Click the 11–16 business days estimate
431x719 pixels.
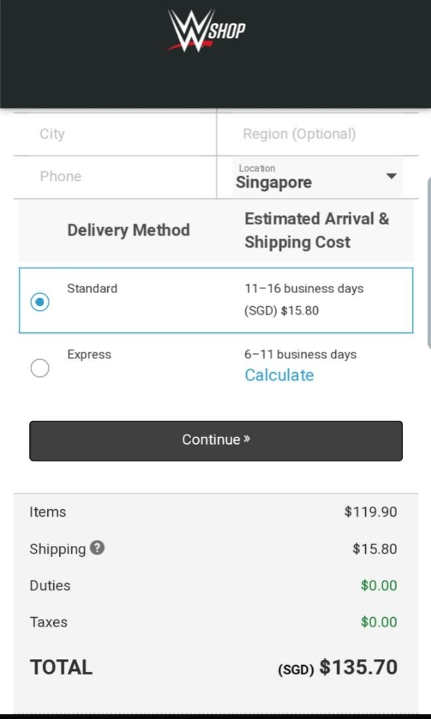[304, 288]
